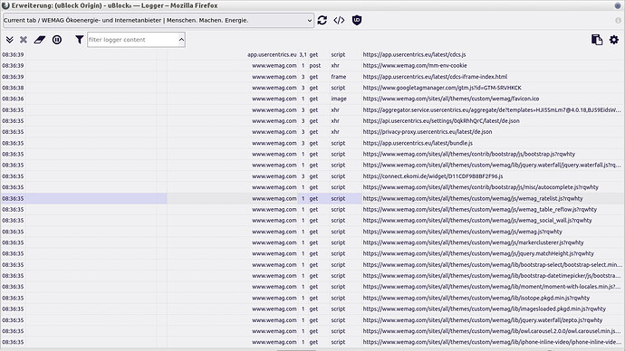This screenshot has height=351, width=625.
Task: Click the mm-env-cookie post xhr row
Action: click(x=312, y=66)
